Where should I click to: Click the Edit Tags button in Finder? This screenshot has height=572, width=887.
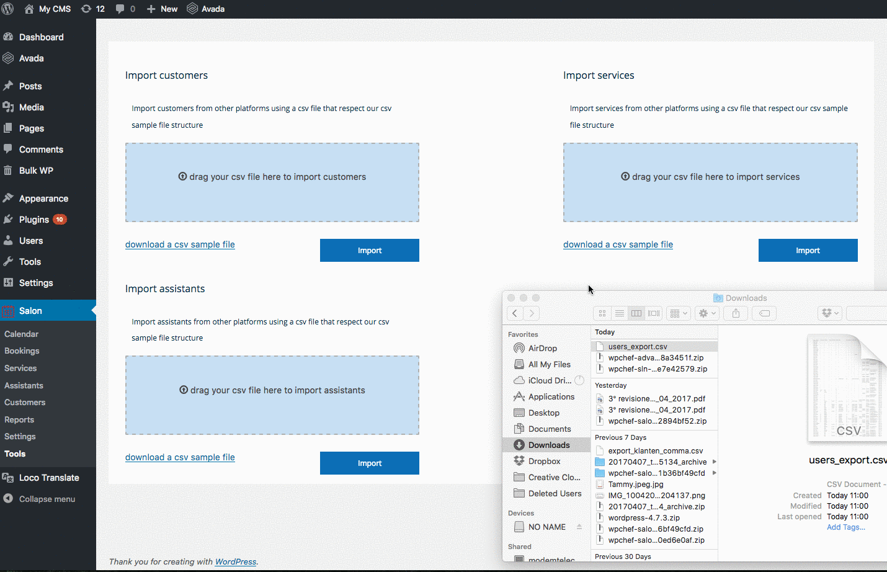(764, 313)
